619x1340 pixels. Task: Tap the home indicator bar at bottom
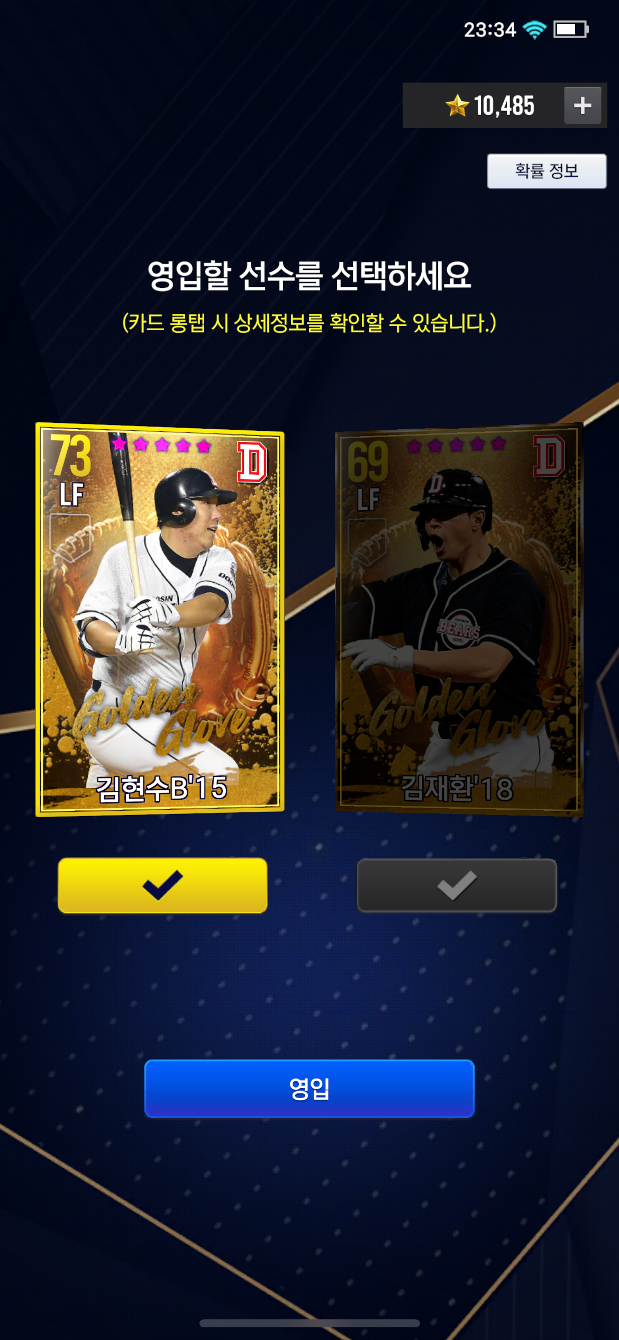point(309,1323)
